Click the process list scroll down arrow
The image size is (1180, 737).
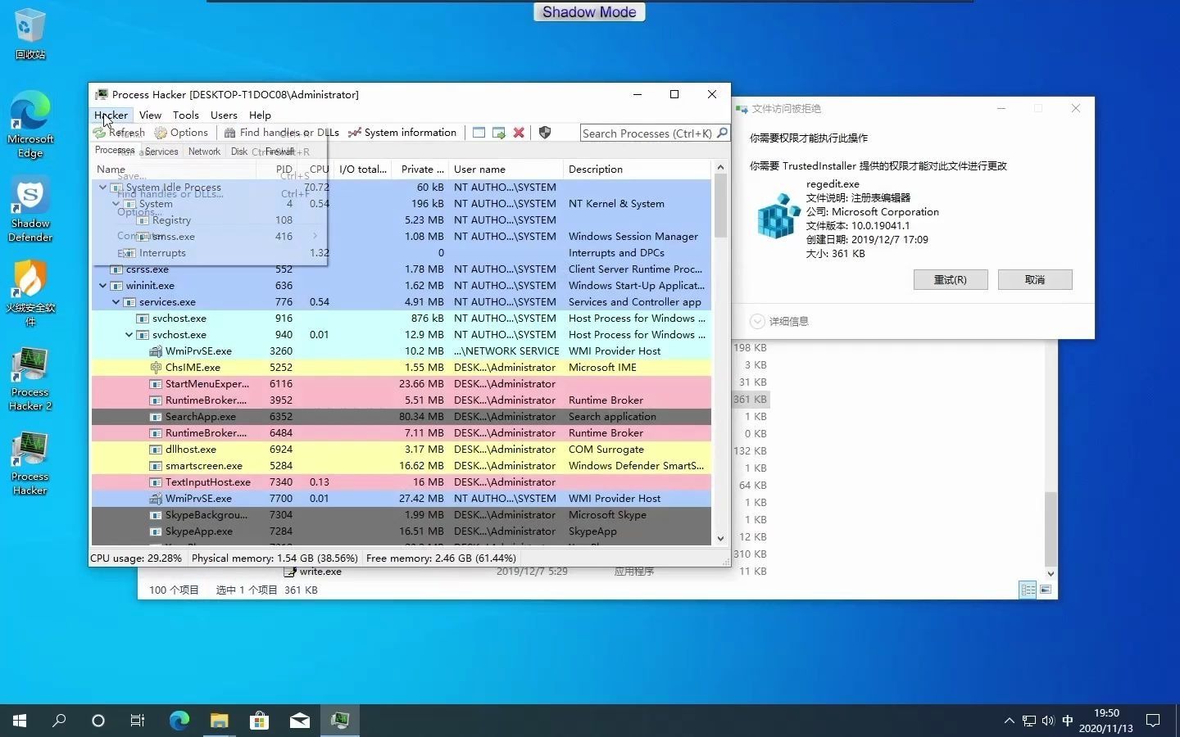(x=721, y=538)
